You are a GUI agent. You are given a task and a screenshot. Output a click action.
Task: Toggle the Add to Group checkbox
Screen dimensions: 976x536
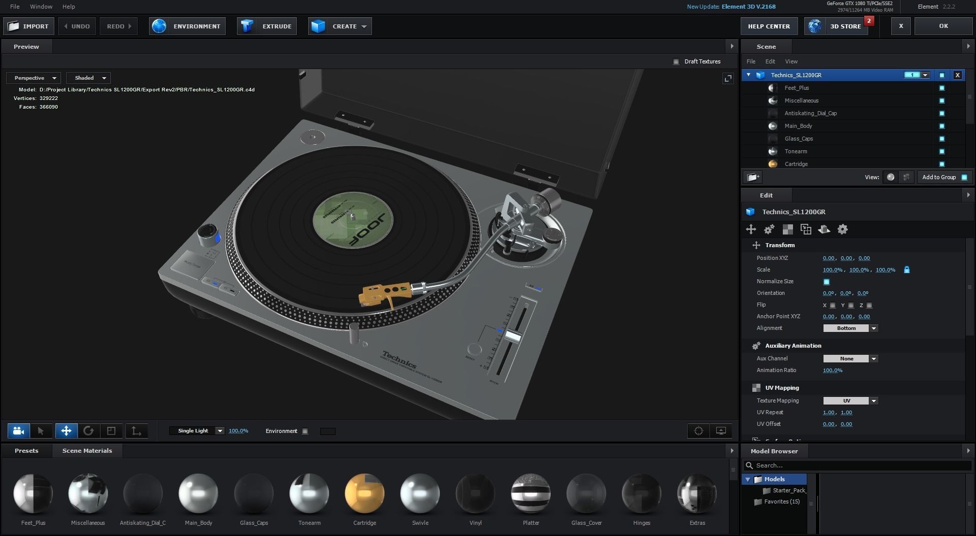tap(964, 177)
